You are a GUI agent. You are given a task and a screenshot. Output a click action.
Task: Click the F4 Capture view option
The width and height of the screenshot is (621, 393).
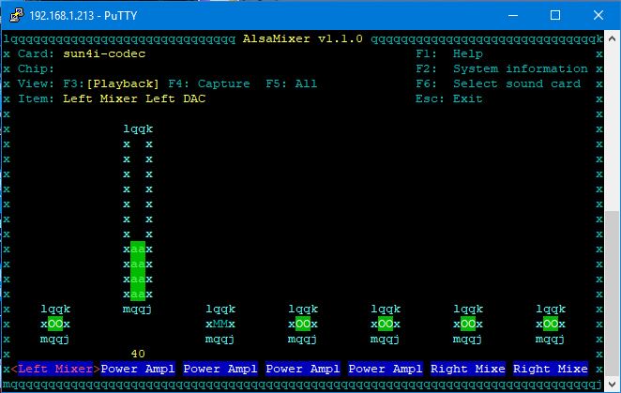click(x=209, y=83)
